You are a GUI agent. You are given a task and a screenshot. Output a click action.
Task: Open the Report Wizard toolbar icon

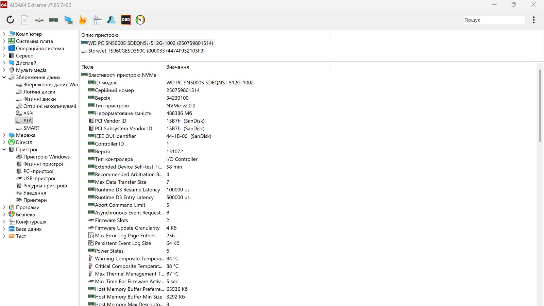point(97,20)
